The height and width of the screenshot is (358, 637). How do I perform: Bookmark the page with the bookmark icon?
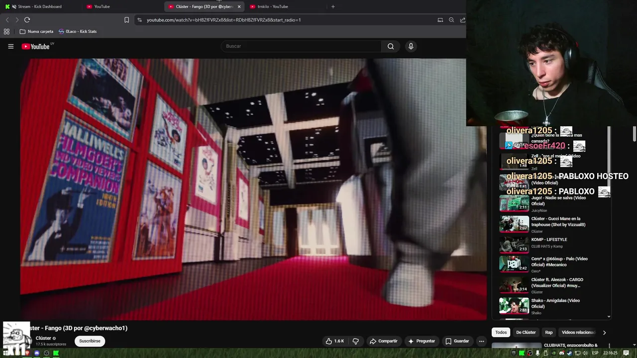(x=126, y=20)
